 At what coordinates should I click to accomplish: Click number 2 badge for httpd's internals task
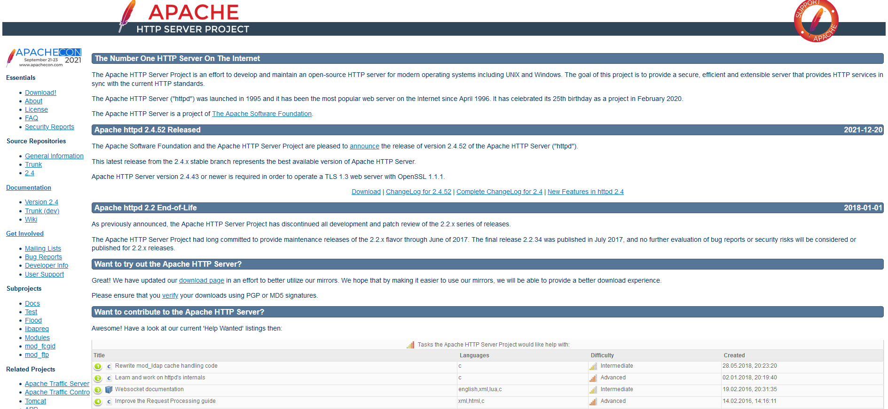pos(98,378)
